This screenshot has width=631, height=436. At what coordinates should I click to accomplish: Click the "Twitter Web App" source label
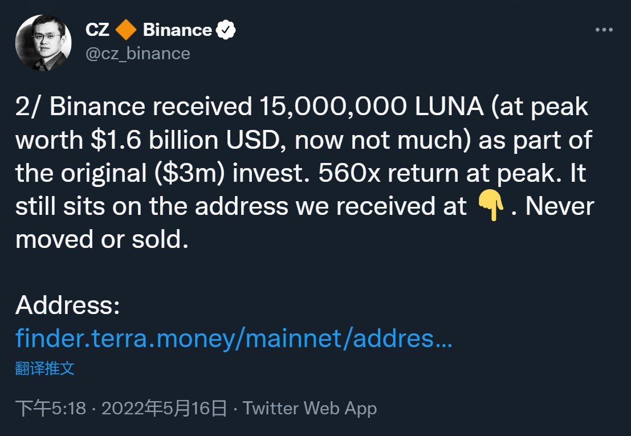[x=310, y=409]
